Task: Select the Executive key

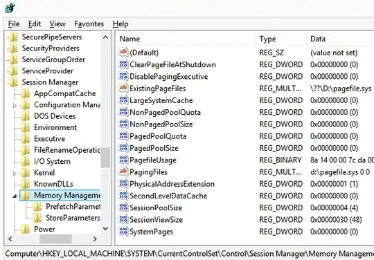Action: point(49,139)
